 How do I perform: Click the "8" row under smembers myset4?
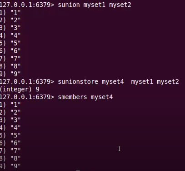pyautogui.click(x=10, y=159)
